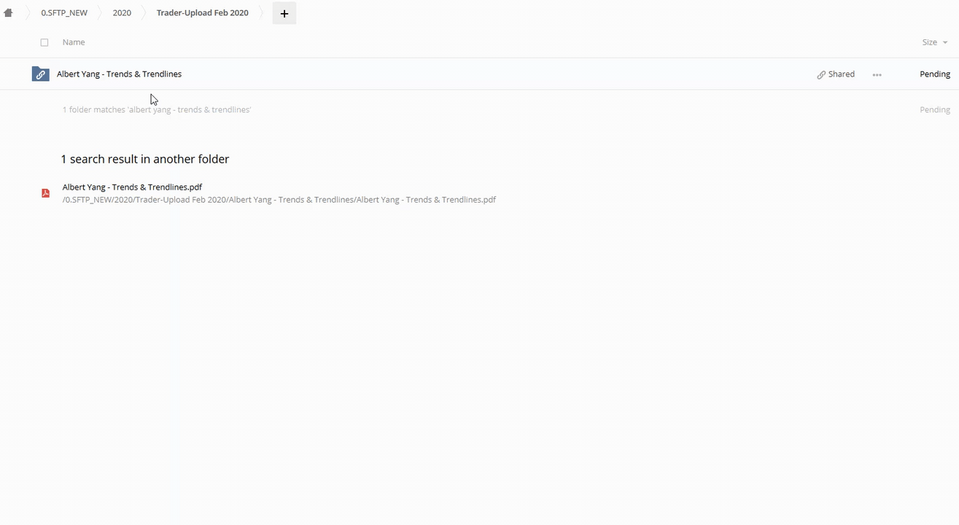959x525 pixels.
Task: Tick the select-all checkbox beside Name
Action: (44, 42)
